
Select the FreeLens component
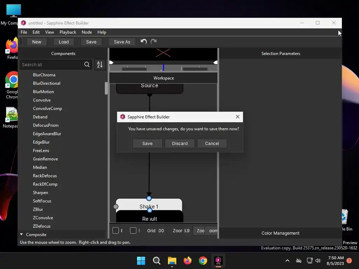click(x=41, y=151)
